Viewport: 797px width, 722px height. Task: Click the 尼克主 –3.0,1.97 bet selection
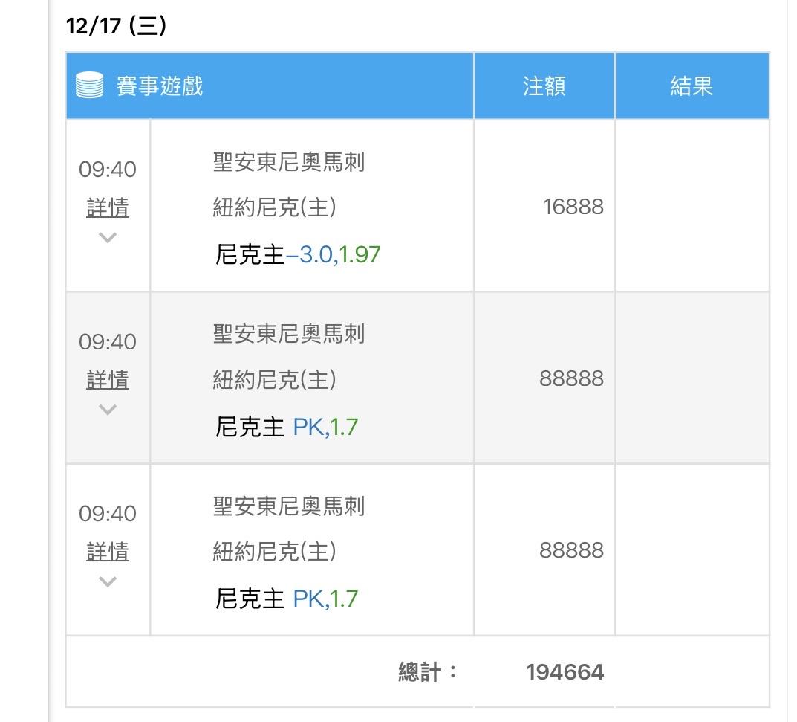tap(298, 255)
